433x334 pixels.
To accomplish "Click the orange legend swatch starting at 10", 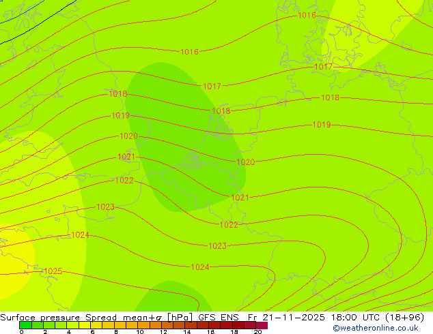I will 143,325.
